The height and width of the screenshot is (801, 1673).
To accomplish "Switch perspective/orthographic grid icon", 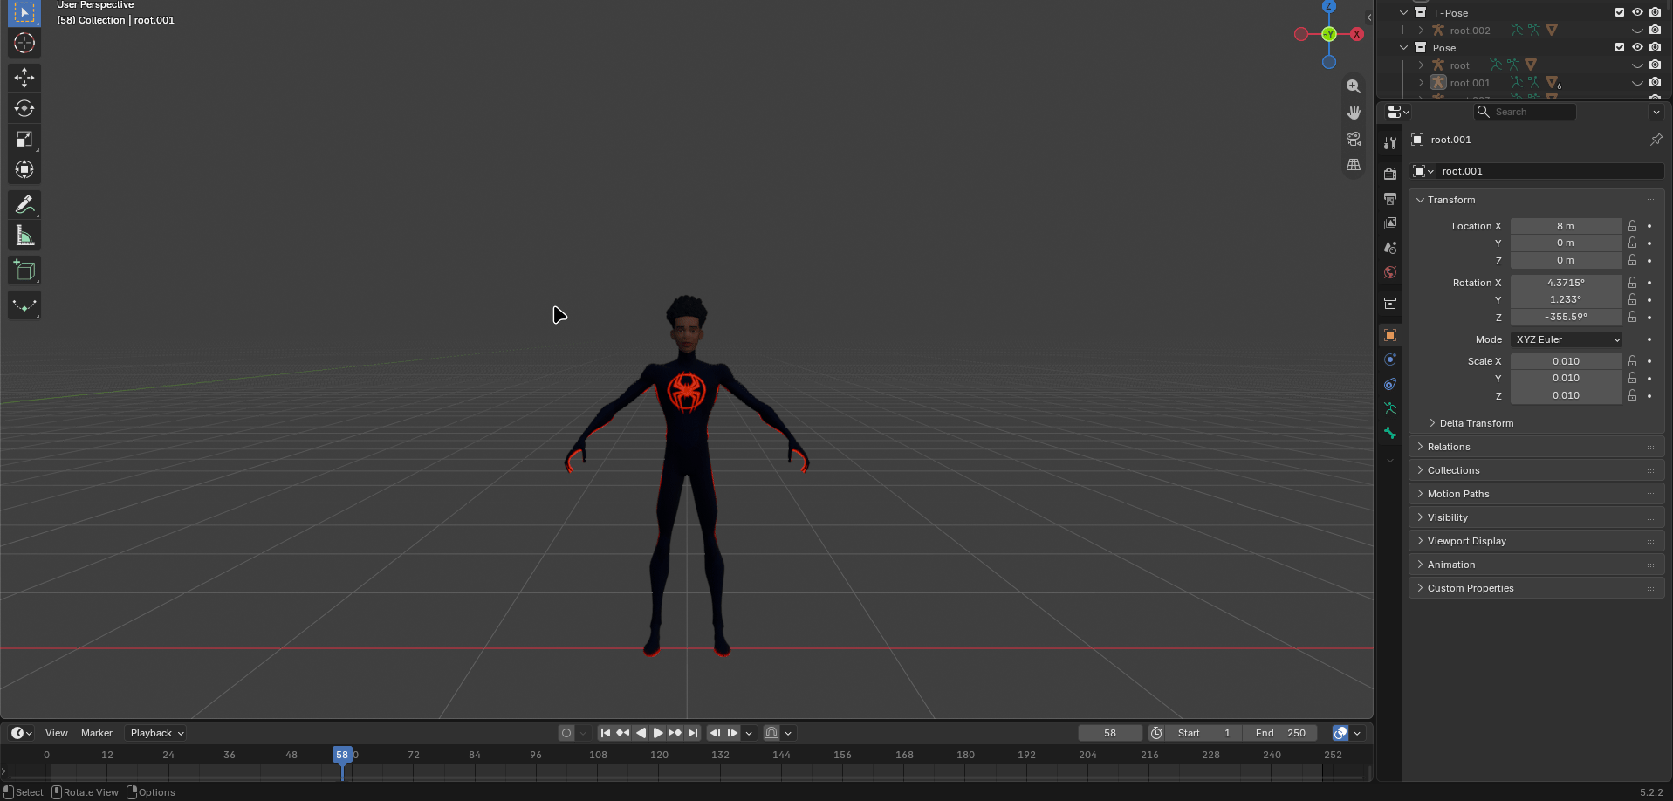I will [x=1354, y=165].
